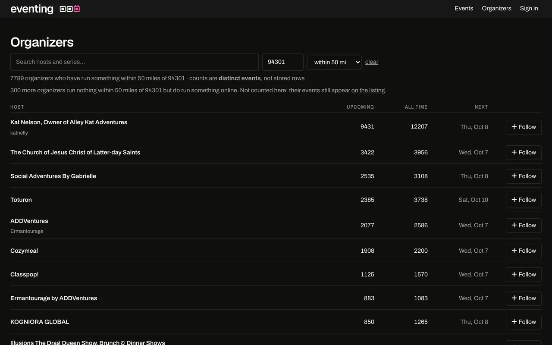Open the Sign in page

(x=529, y=8)
